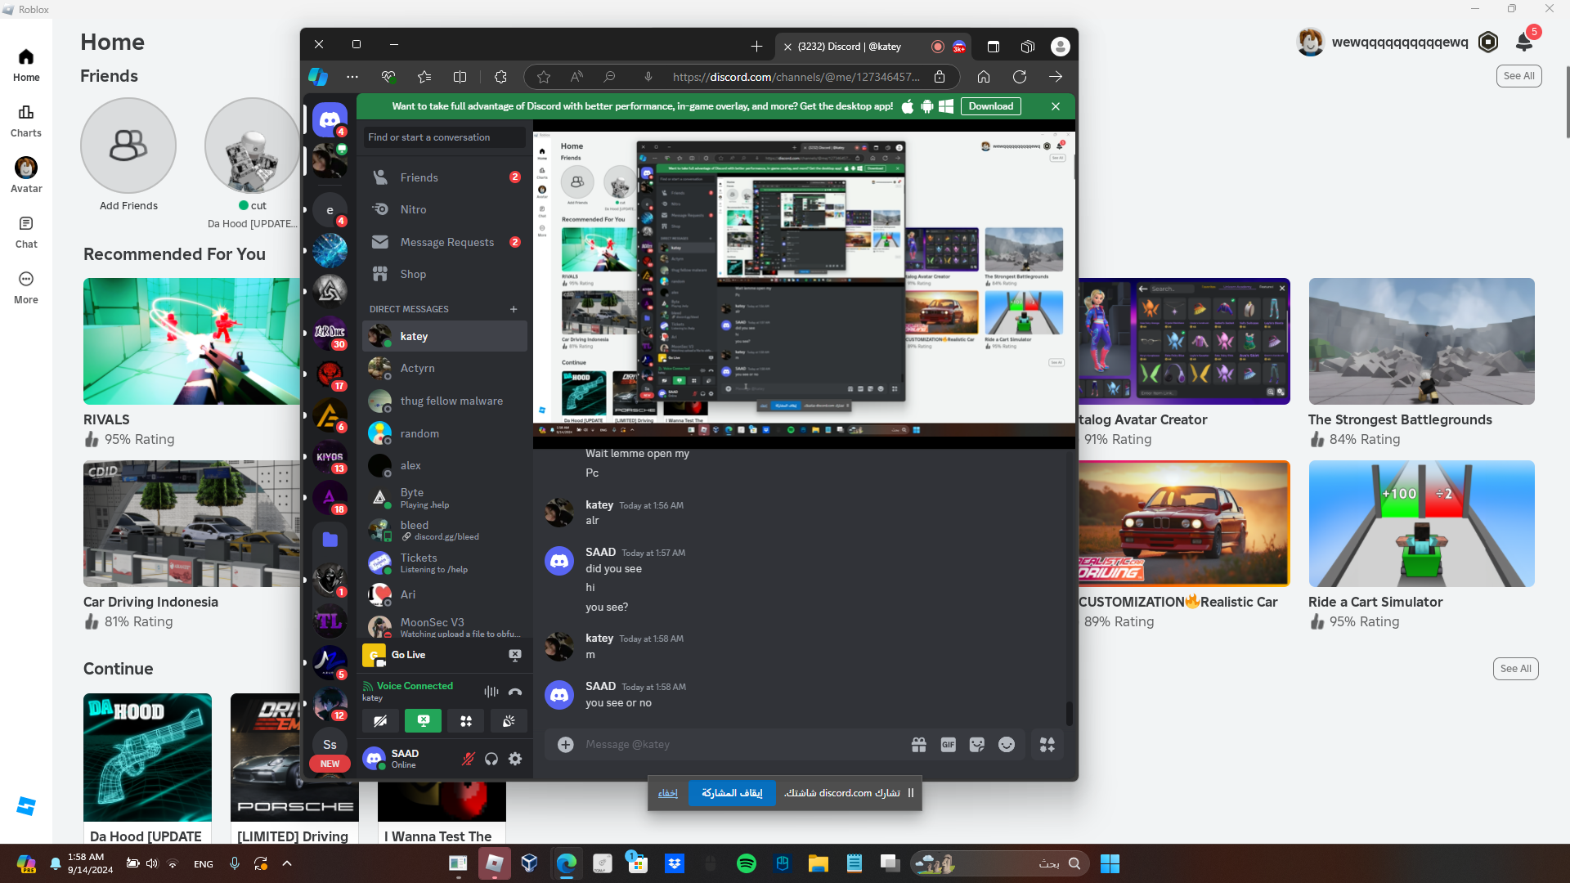Click the Discord chat scrollbar

click(x=1069, y=713)
